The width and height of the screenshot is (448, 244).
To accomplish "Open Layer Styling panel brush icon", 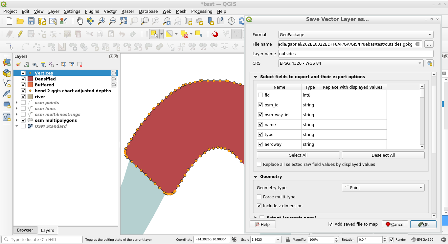I will [x=18, y=64].
